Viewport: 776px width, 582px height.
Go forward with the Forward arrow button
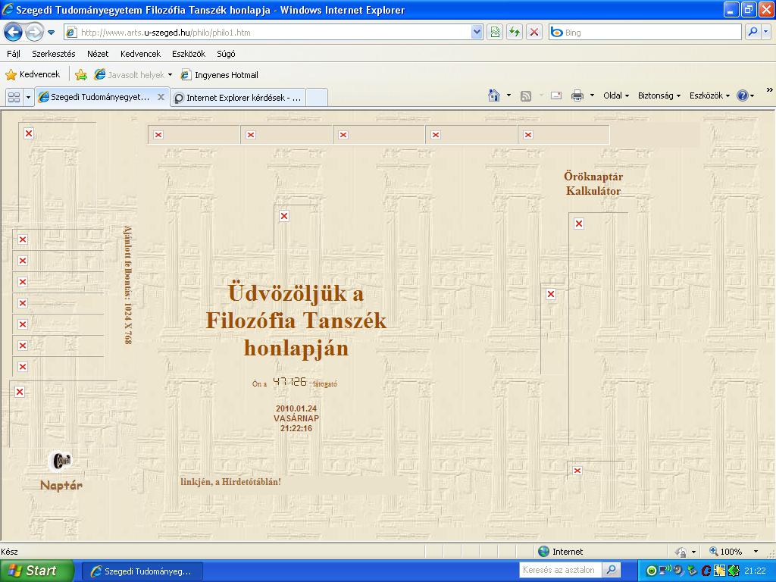(33, 33)
